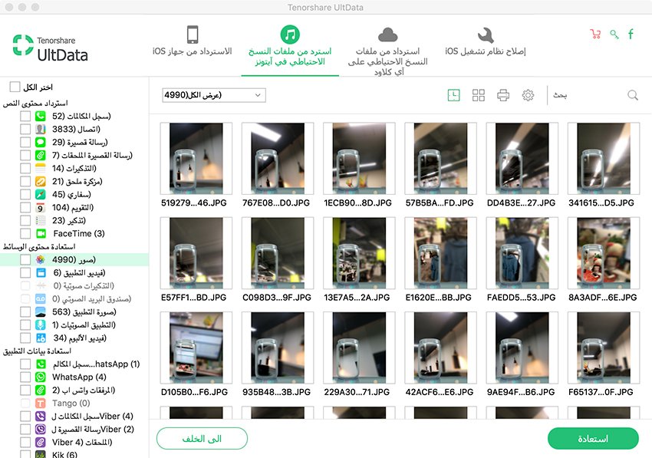The image size is (652, 458).
Task: Open the Facebook icon link
Action: point(631,34)
